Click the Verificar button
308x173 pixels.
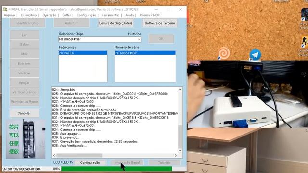click(x=24, y=73)
